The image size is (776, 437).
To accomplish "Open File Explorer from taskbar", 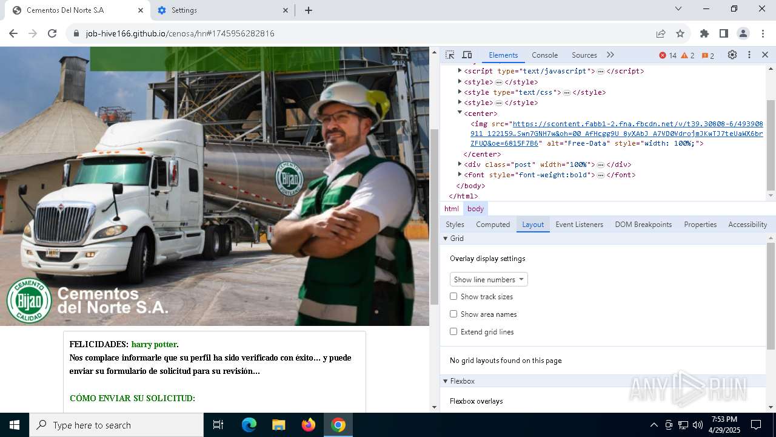I will coord(278,425).
